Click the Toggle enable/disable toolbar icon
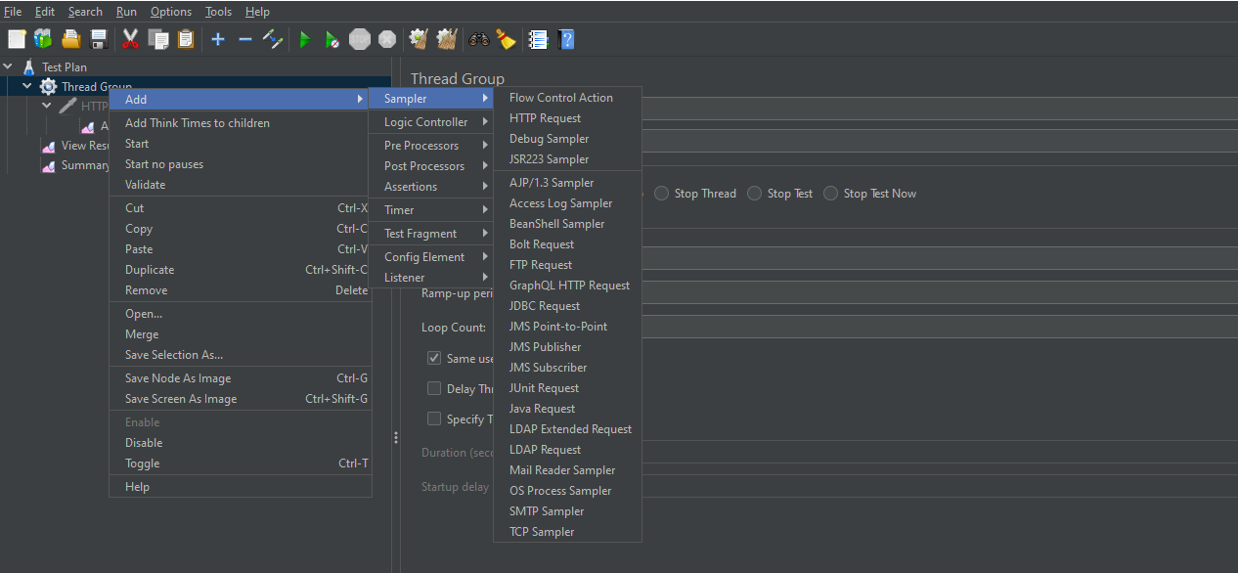The width and height of the screenshot is (1238, 573). click(x=273, y=39)
